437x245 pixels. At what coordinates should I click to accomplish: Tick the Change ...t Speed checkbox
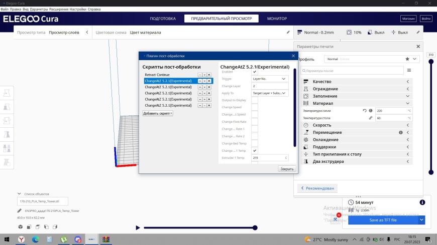tap(255, 115)
